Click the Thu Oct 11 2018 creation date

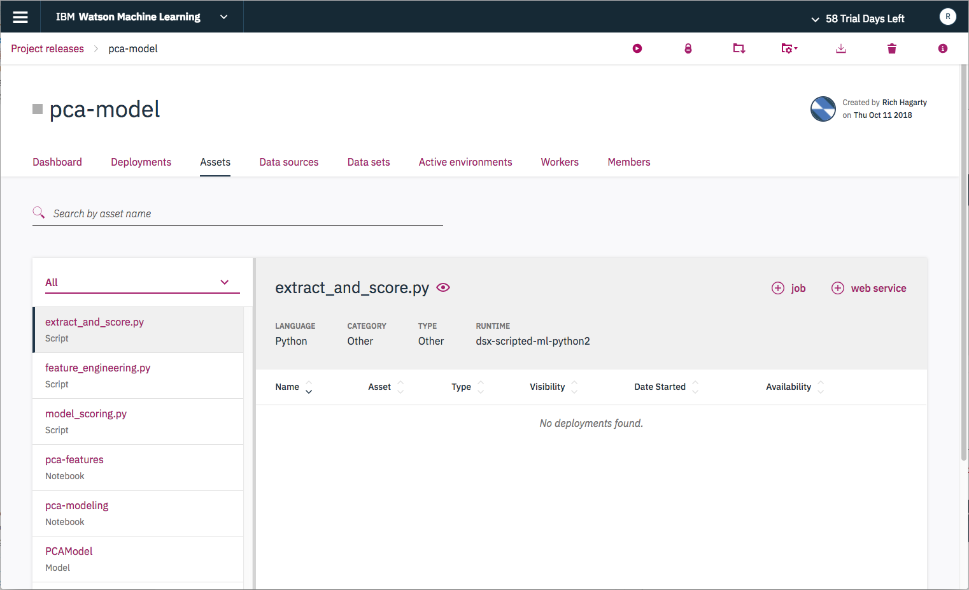[882, 115]
